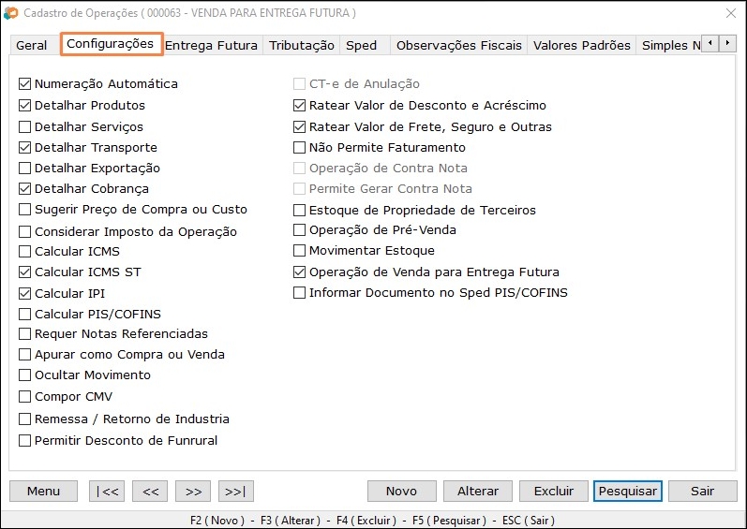Image resolution: width=747 pixels, height=529 pixels.
Task: Open the partially visible Simples N tab
Action: pos(669,45)
